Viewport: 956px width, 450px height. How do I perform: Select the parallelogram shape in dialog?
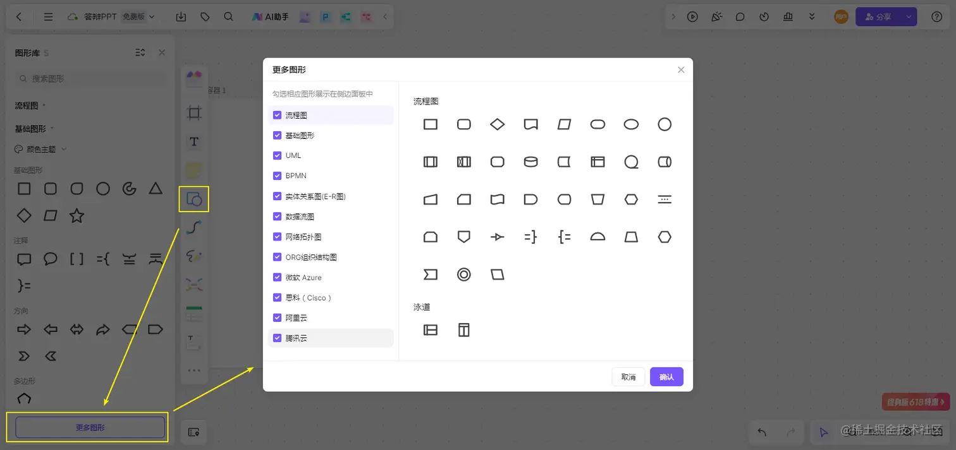pyautogui.click(x=565, y=124)
